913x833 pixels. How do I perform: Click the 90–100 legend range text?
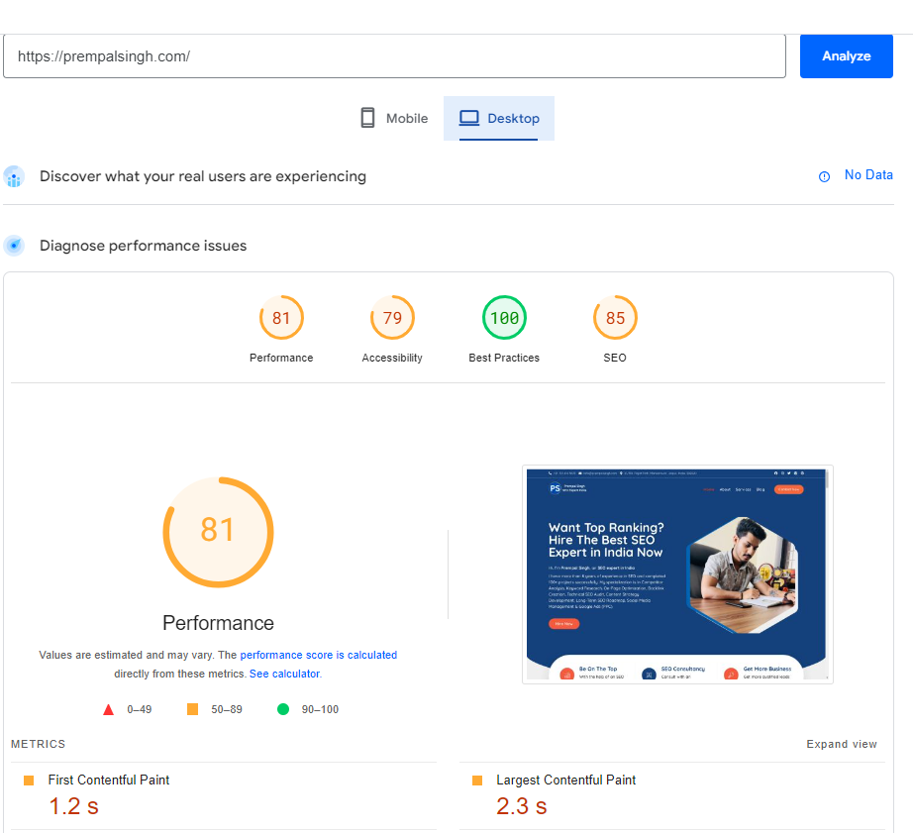click(320, 709)
